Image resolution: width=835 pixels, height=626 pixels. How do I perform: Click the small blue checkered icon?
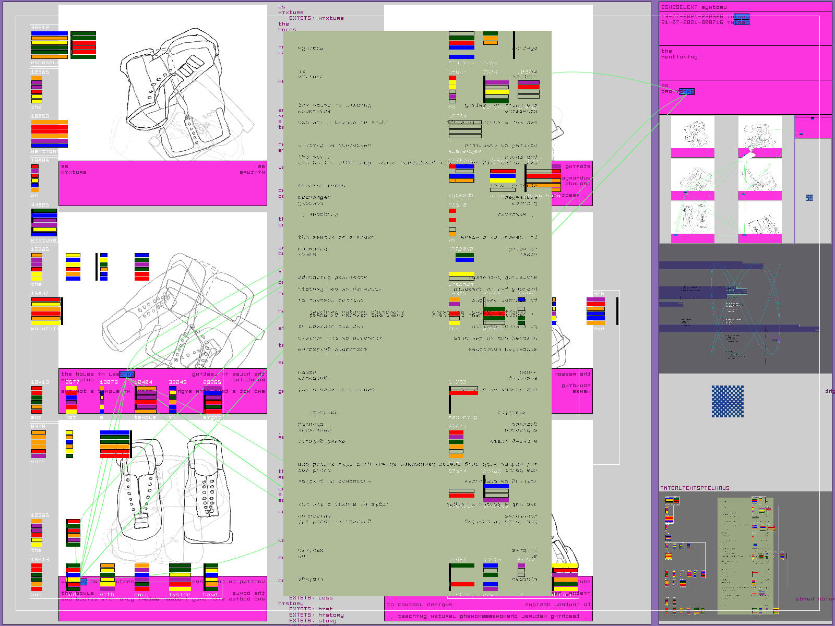click(809, 198)
